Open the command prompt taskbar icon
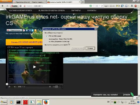The image size is (140, 105). pyautogui.click(x=18, y=102)
